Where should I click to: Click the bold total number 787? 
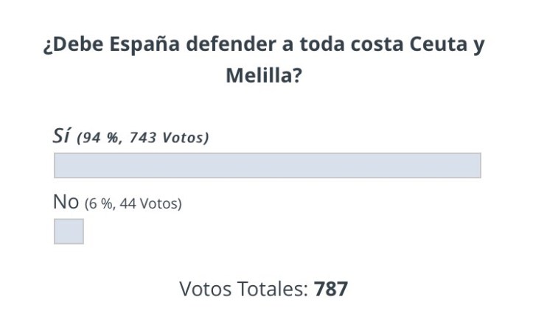pos(331,289)
